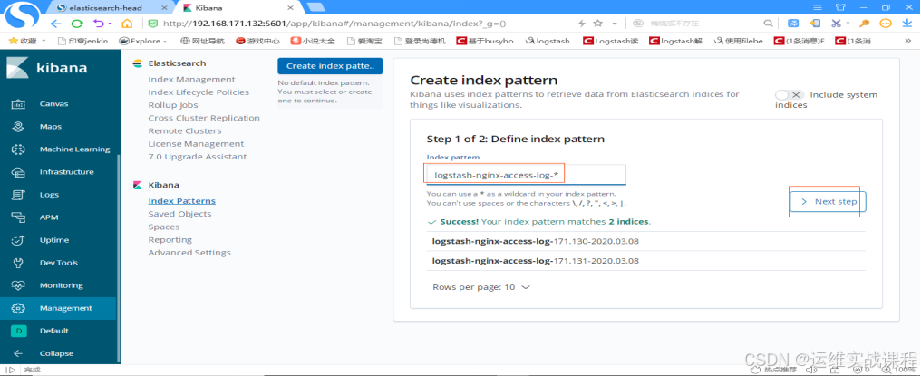This screenshot has width=921, height=376.
Task: Expand the 收藏 favorites dropdown arrow
Action: [x=43, y=41]
